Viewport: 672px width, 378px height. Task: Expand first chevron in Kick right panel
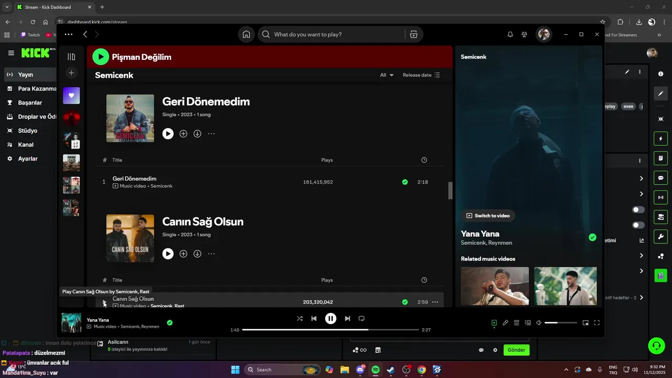[641, 178]
